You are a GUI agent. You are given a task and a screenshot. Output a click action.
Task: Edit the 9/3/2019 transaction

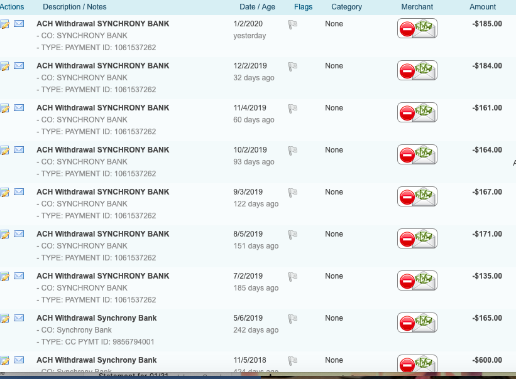pos(4,192)
